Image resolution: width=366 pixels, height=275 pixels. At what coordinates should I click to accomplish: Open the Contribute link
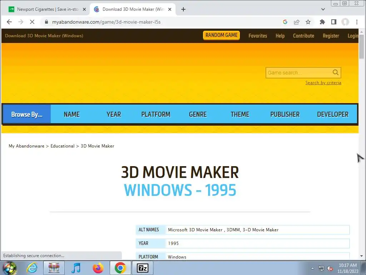[303, 36]
